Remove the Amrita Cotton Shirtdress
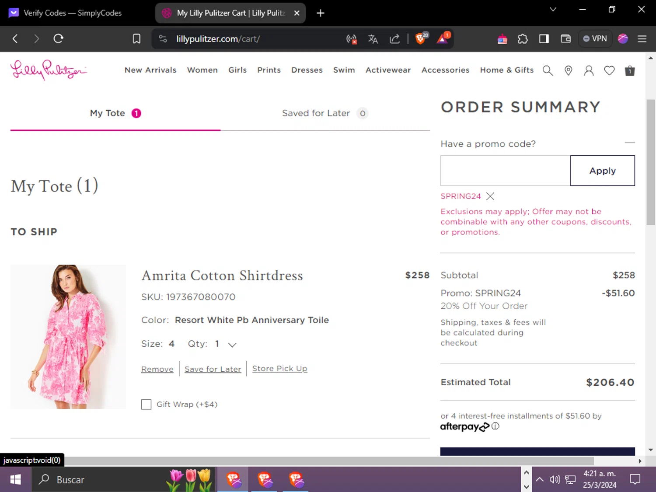The height and width of the screenshot is (492, 656). click(x=157, y=369)
